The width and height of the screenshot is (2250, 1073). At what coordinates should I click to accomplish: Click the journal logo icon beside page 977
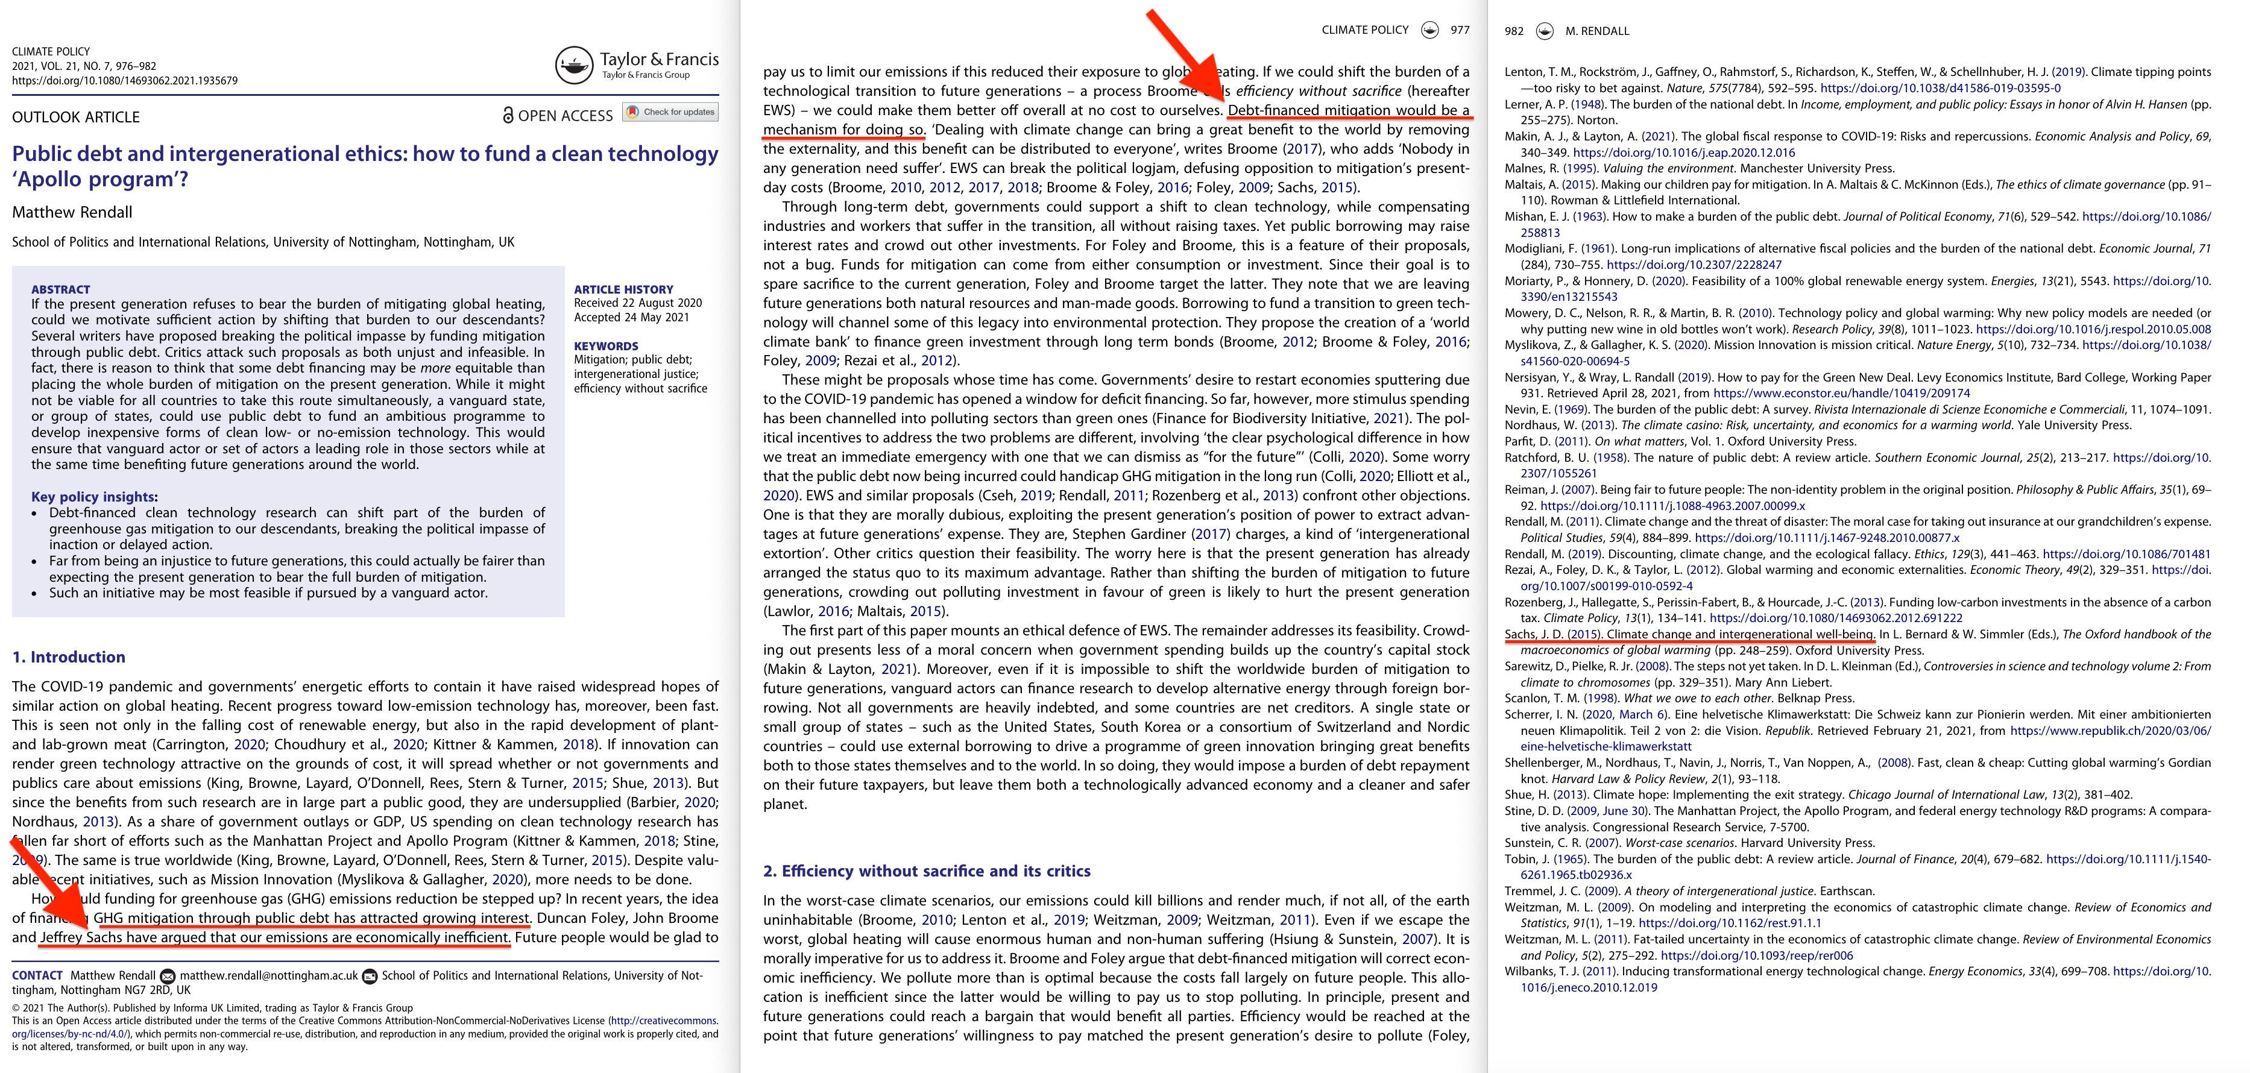[x=1430, y=30]
